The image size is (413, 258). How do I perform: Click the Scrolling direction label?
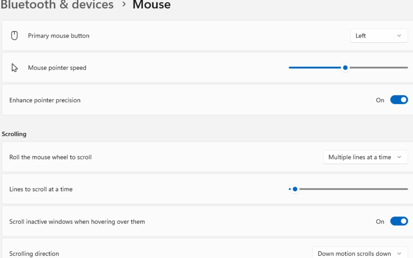[34, 254]
